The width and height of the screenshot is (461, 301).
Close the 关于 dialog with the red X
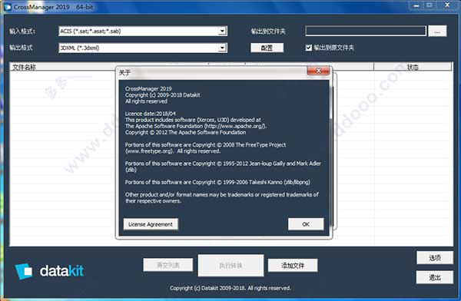click(318, 71)
